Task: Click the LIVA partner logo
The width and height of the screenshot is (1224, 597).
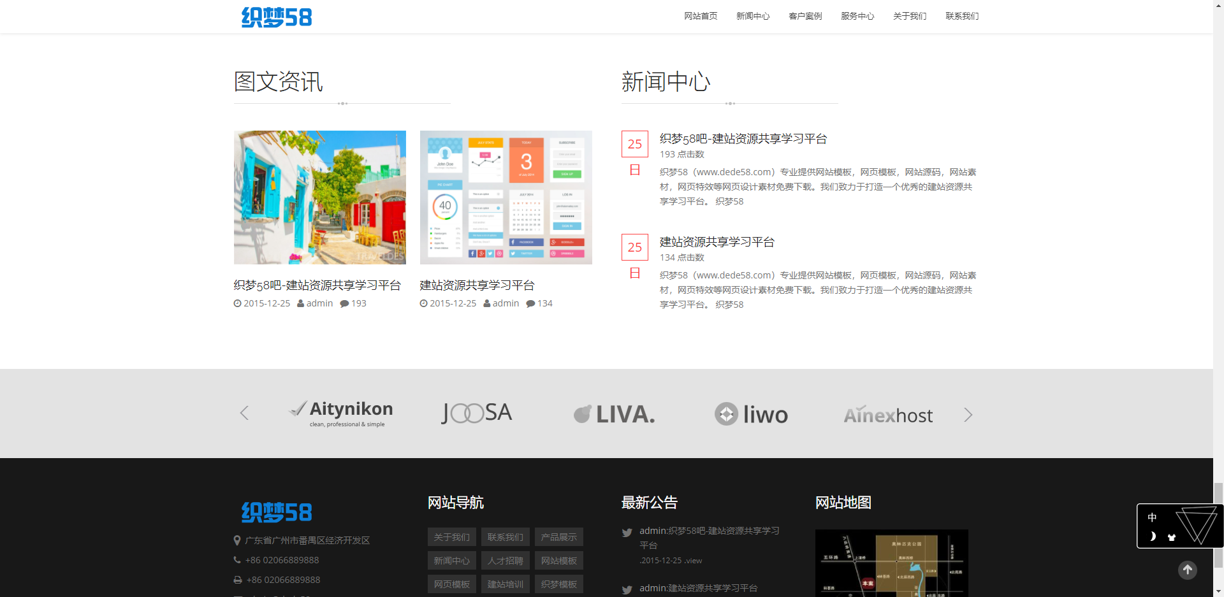Action: 615,414
